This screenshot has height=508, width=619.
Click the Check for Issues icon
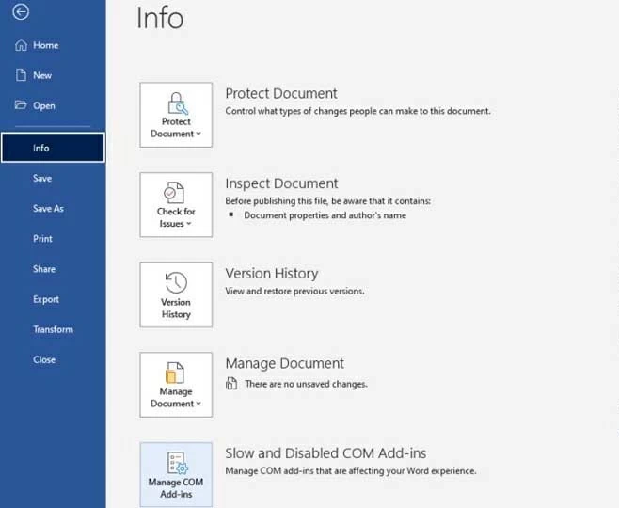click(x=176, y=192)
